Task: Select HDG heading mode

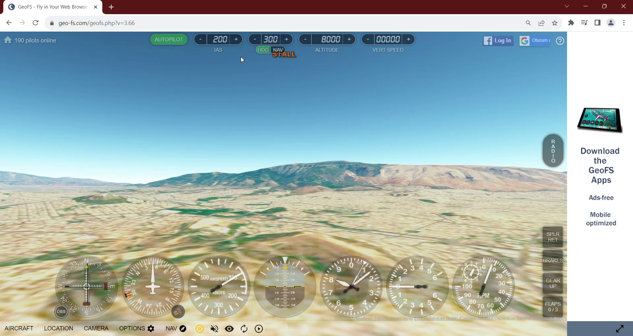Action: 263,50
